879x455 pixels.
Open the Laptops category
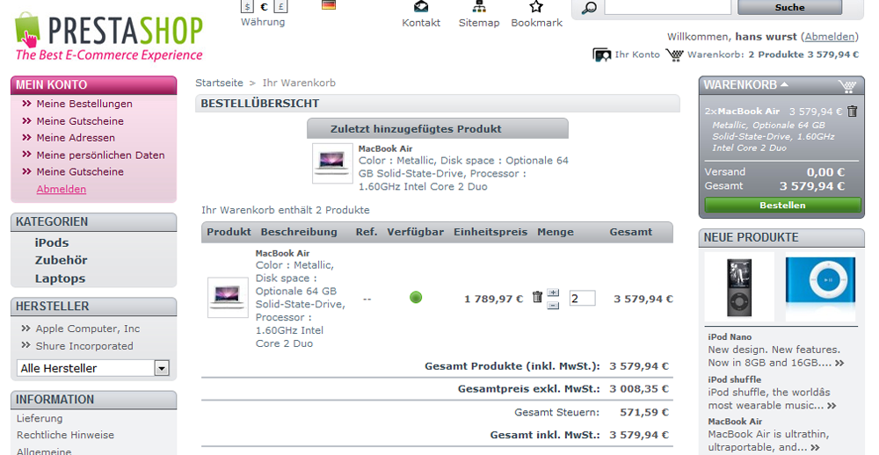click(60, 278)
